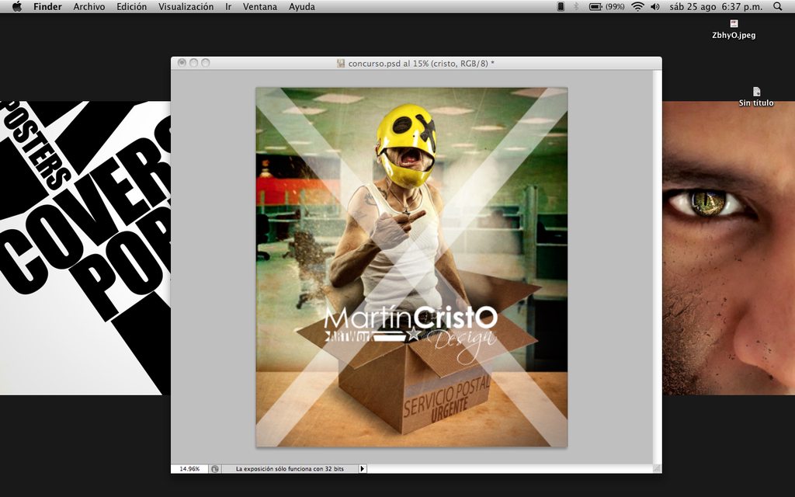
Task: Open the Archivo menu
Action: coord(89,6)
